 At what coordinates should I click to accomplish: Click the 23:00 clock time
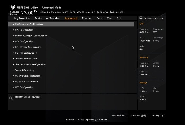pyautogui.click(x=27, y=13)
